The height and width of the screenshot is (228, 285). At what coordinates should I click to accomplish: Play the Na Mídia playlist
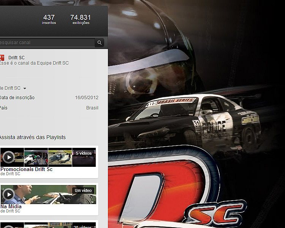[8, 194]
